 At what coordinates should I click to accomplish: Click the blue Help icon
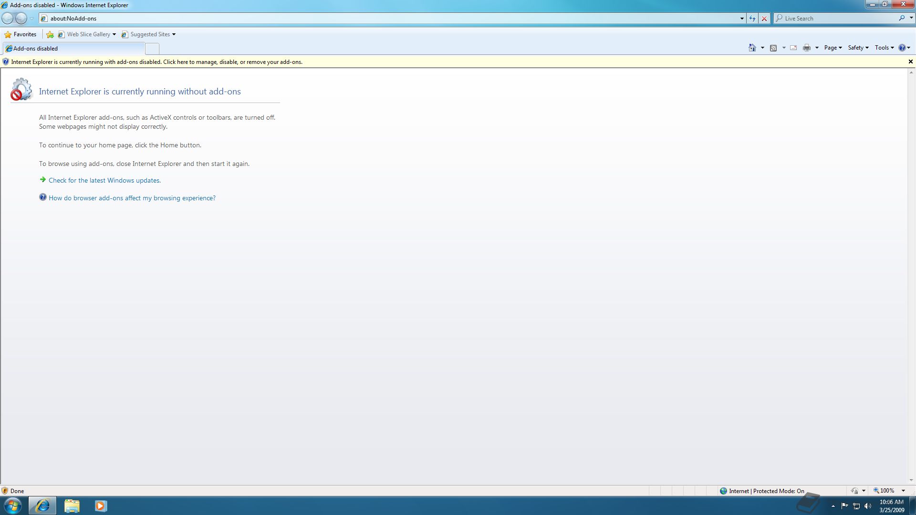coord(902,48)
